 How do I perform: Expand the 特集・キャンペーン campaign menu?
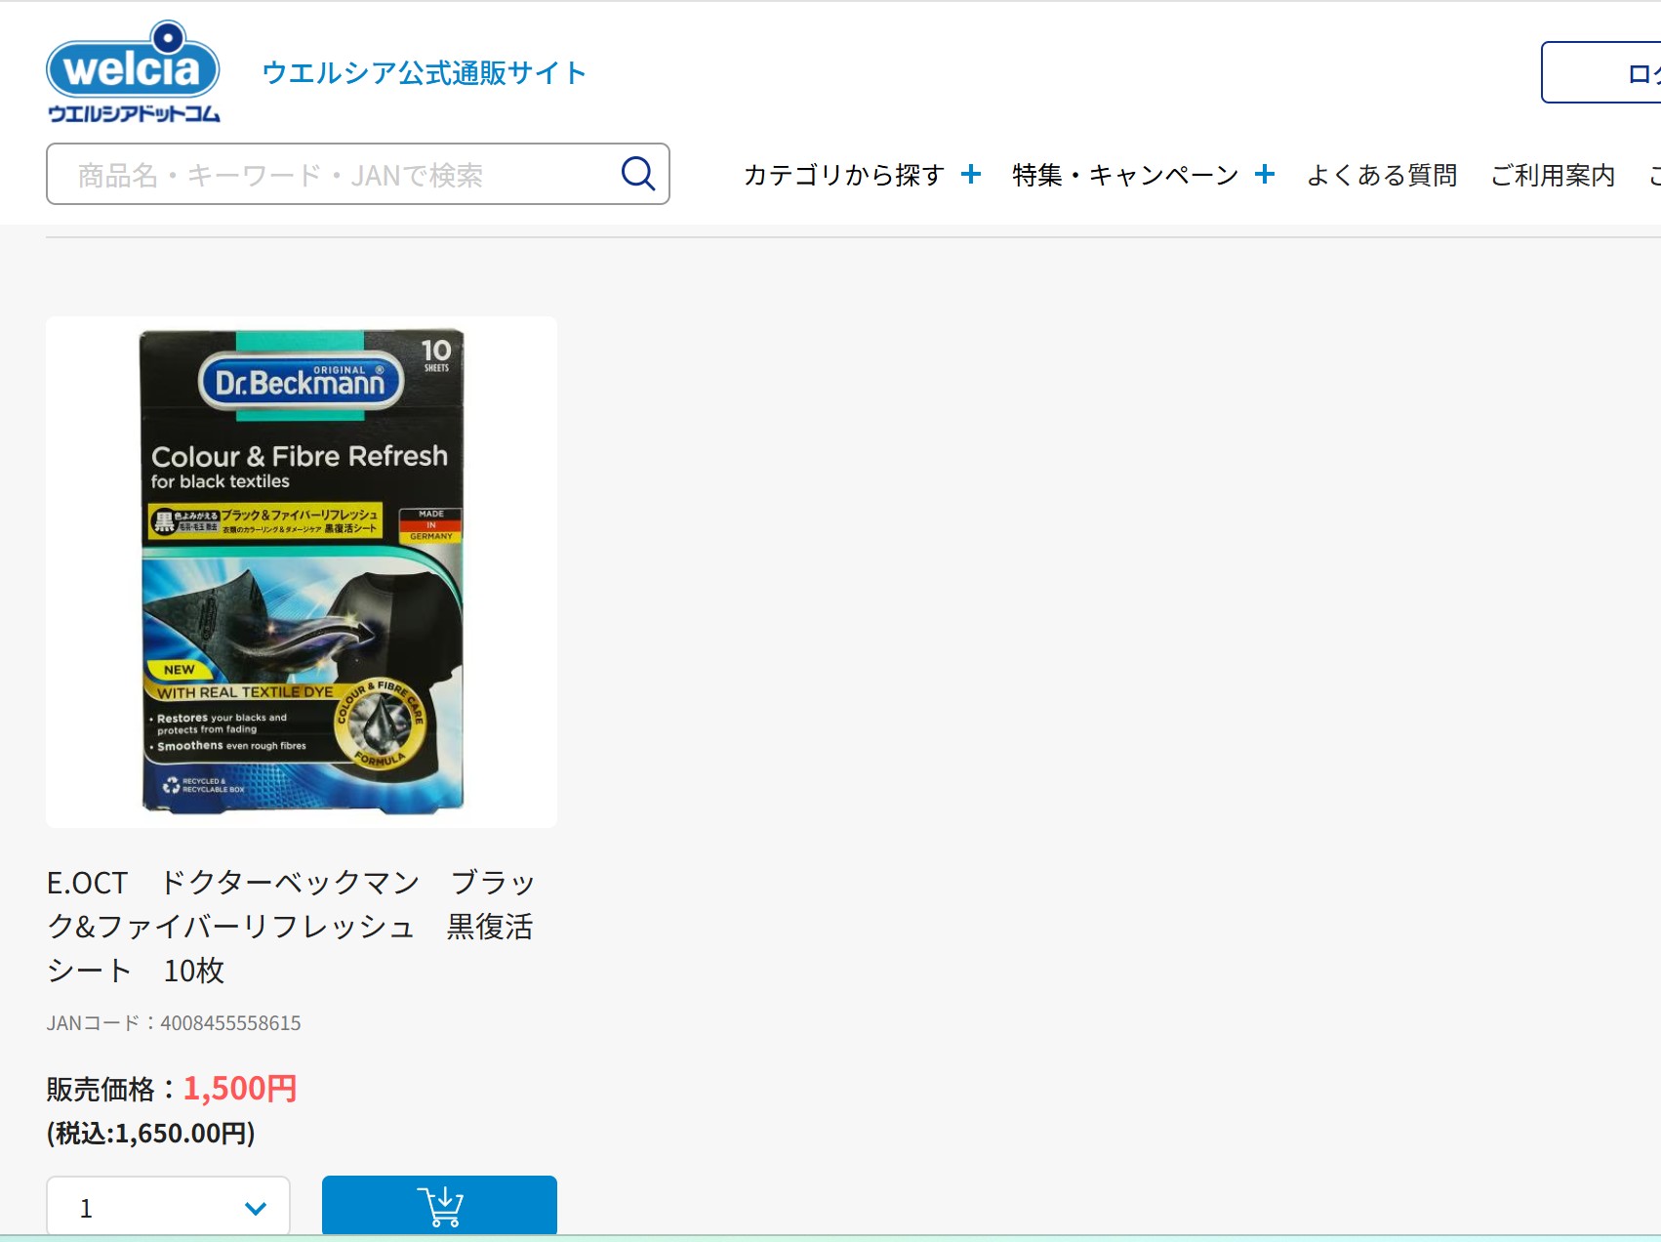tap(1122, 174)
